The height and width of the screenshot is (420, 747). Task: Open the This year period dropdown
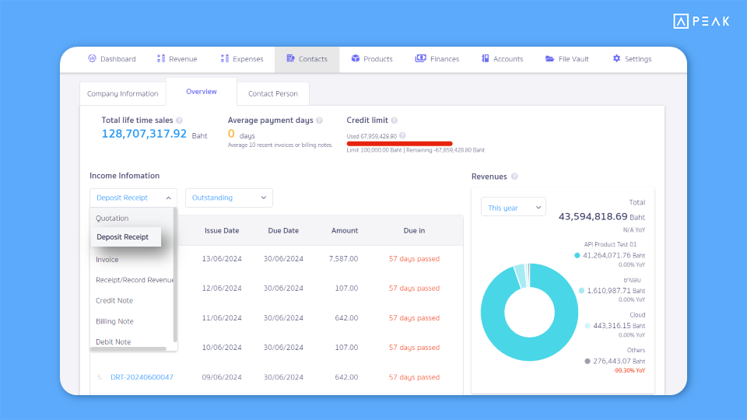(x=514, y=207)
